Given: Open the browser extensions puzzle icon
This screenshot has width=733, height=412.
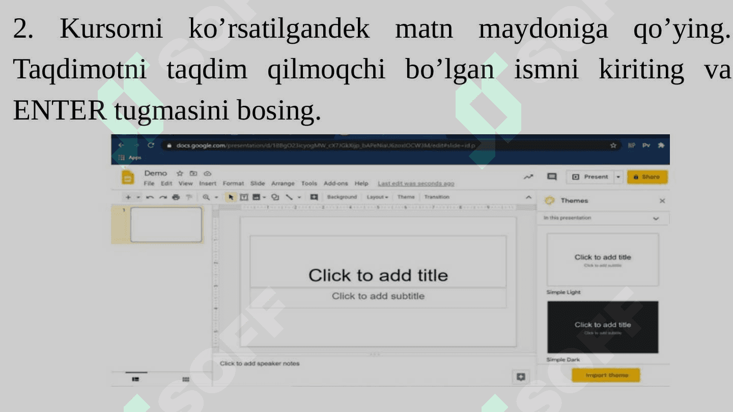Looking at the screenshot, I should pos(661,145).
